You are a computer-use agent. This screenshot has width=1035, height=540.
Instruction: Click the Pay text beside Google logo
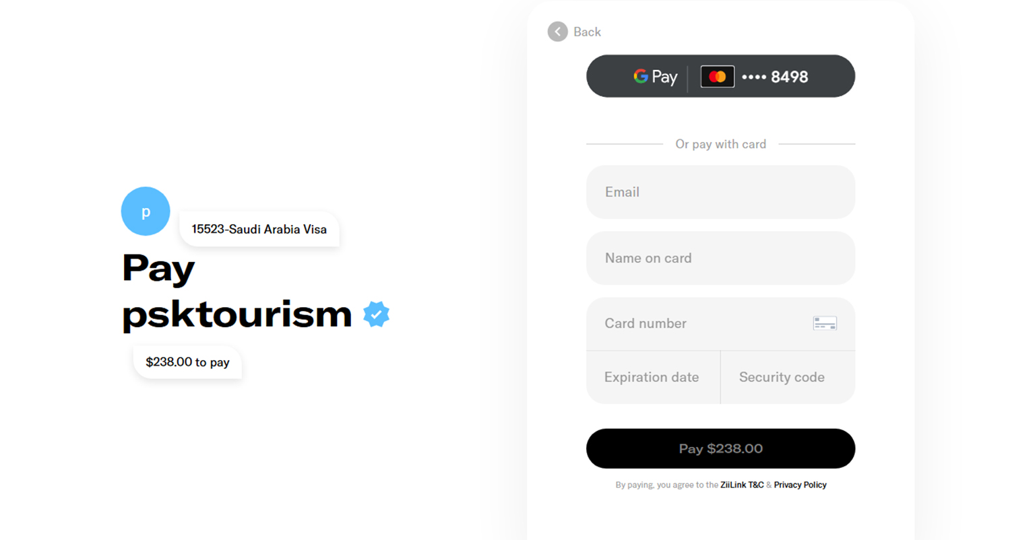[664, 77]
